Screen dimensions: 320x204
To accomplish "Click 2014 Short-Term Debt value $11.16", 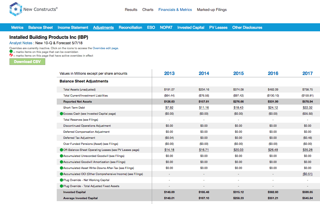I will point(204,108).
